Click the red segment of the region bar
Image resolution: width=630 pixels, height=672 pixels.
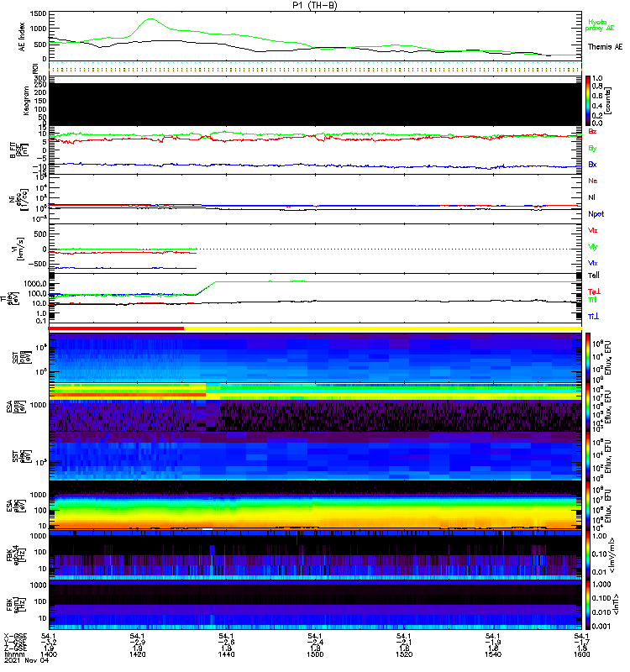(x=116, y=328)
